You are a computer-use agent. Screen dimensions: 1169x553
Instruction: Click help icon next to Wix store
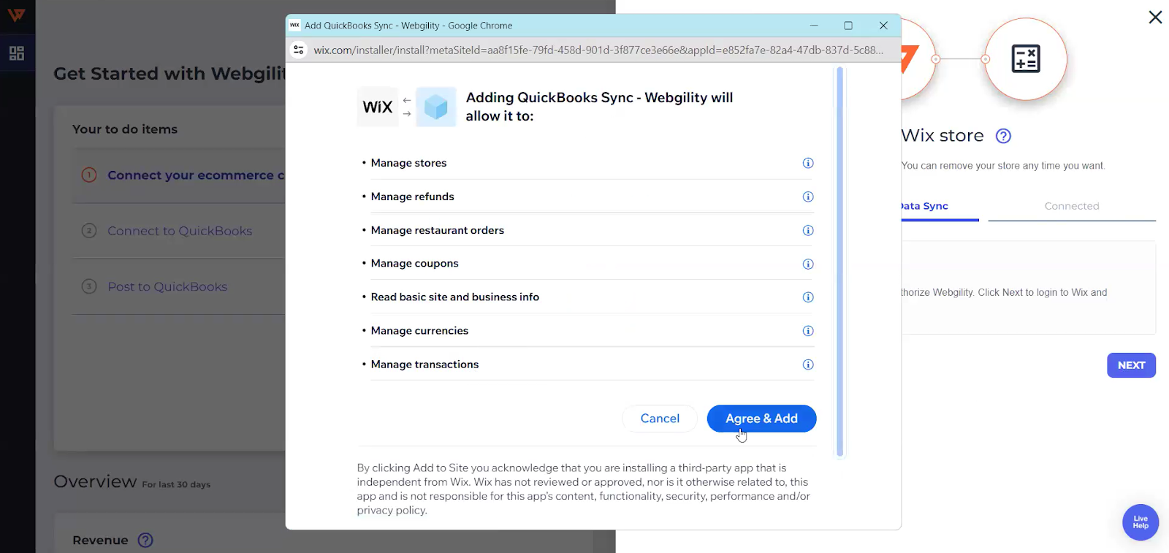coord(1003,136)
